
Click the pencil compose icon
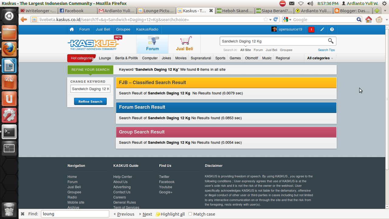tap(322, 29)
